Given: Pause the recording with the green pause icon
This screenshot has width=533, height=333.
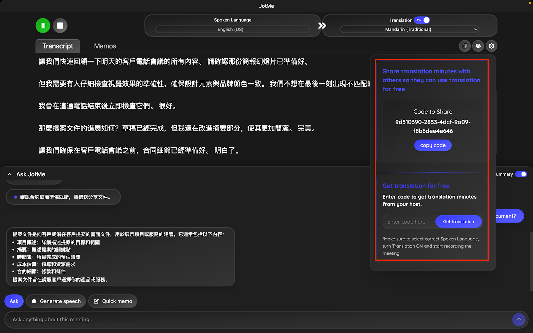Looking at the screenshot, I should pos(43,25).
